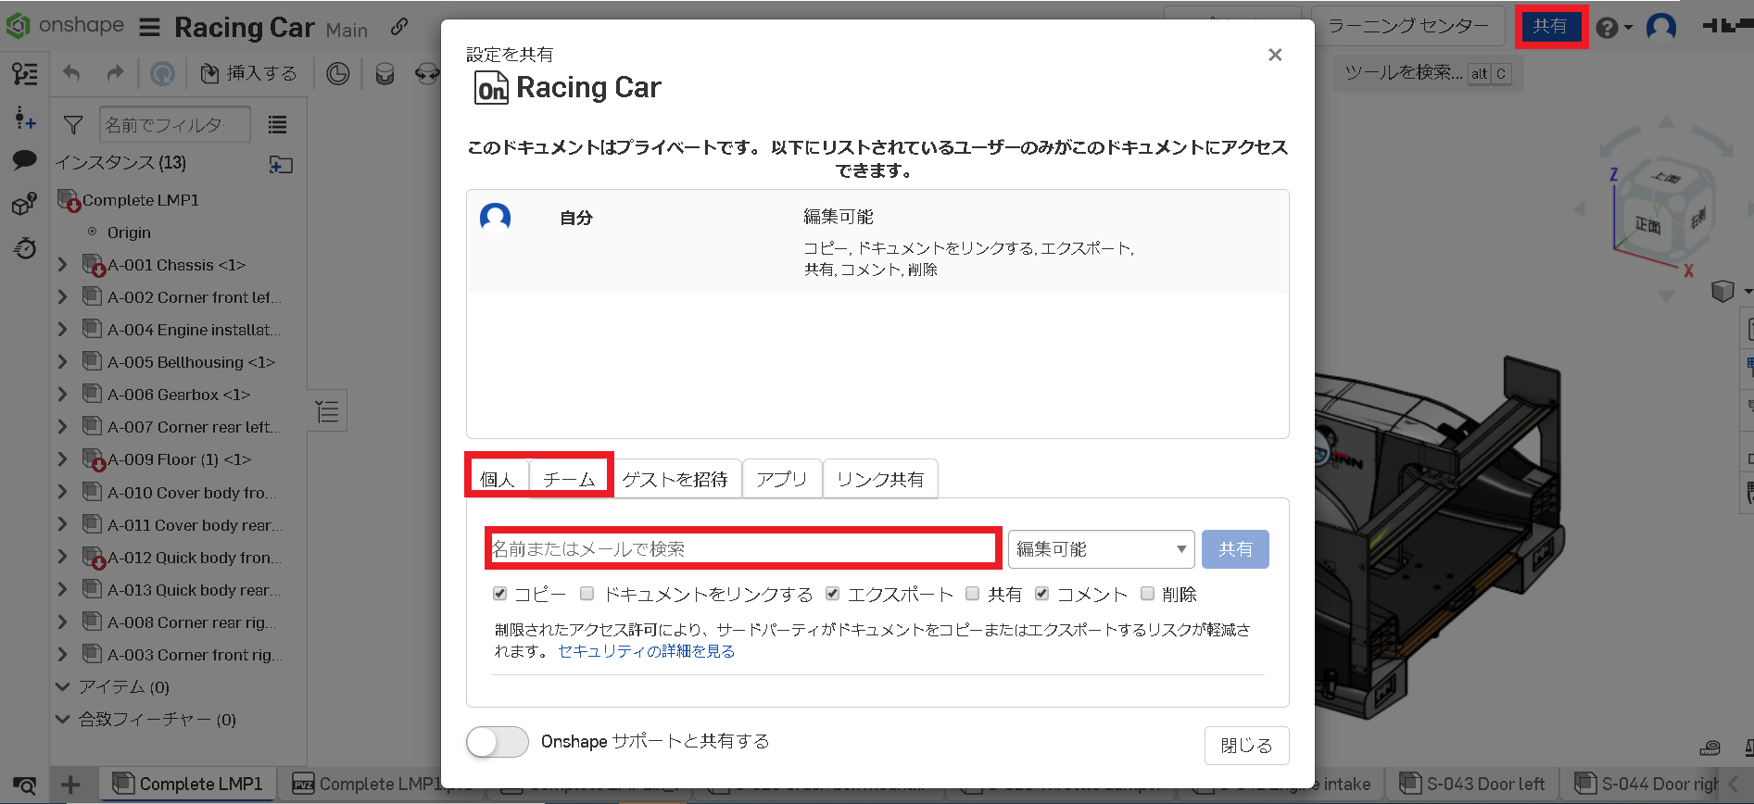Open the help question mark menu

(1613, 28)
